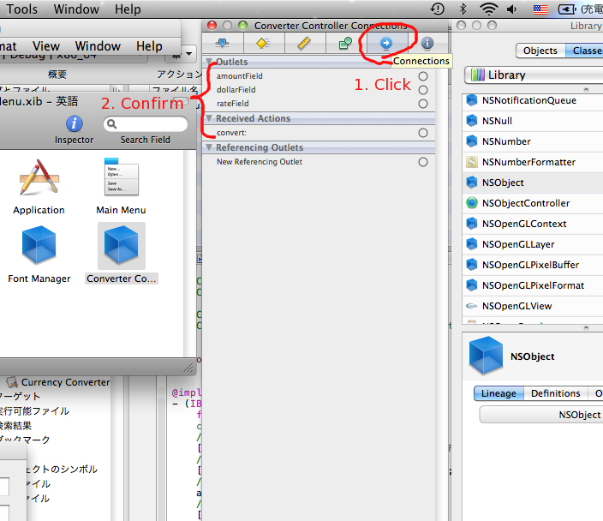Click the convert: action name
Image resolution: width=603 pixels, height=521 pixels.
tap(231, 133)
